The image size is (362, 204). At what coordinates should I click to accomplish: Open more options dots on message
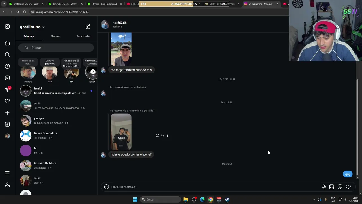pos(167,136)
